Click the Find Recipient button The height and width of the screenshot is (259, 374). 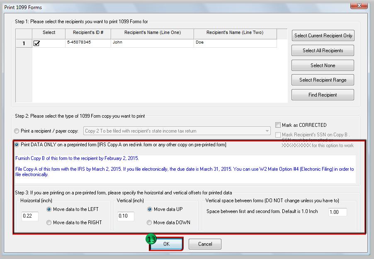tap(323, 95)
